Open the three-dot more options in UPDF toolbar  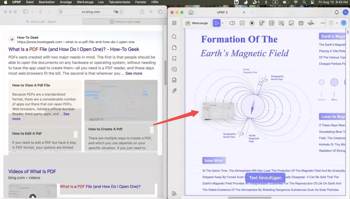(323, 23)
